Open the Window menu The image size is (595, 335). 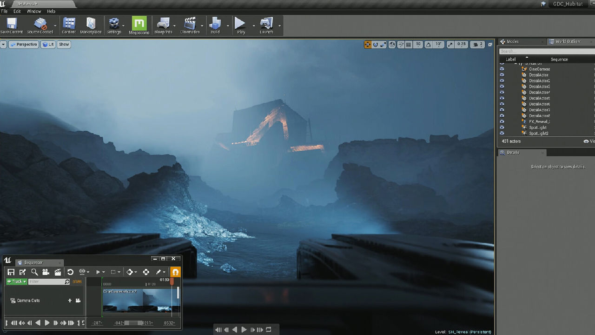pos(34,11)
